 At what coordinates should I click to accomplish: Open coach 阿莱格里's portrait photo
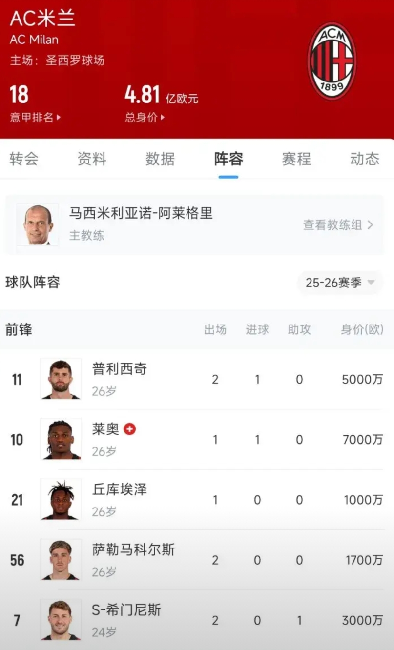38,224
